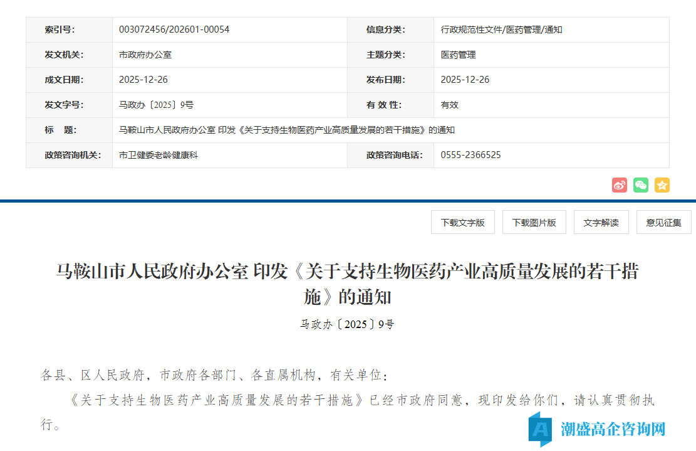Click the 下载图片版 button
696x451 pixels.
[x=533, y=221]
